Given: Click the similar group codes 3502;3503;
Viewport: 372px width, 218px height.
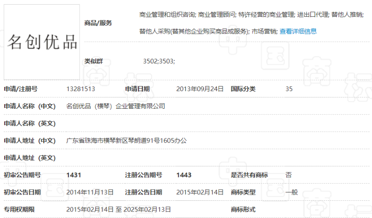Looking at the screenshot, I should 159,61.
